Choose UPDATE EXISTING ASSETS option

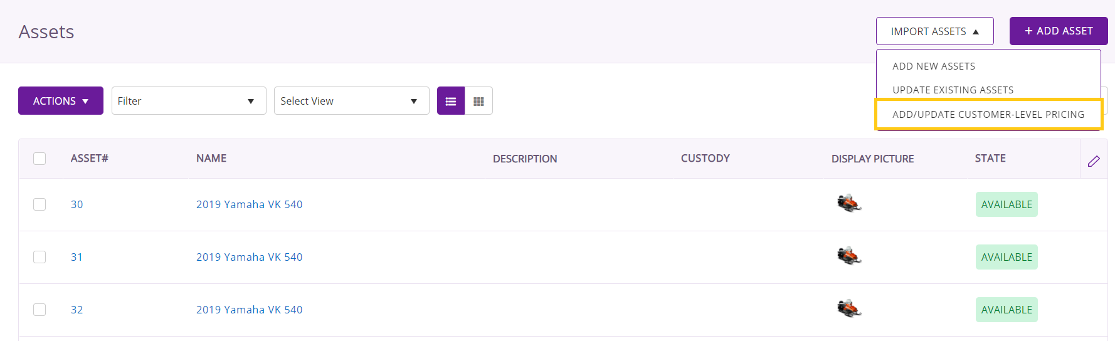click(953, 90)
